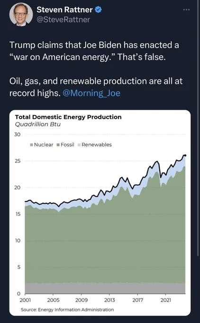Click the Nuclear legend gray swatch
200x323 pixels.
pos(31,145)
